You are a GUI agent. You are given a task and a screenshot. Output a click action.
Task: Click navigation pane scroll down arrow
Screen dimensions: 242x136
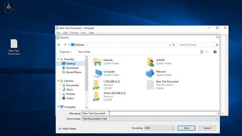click(x=87, y=107)
